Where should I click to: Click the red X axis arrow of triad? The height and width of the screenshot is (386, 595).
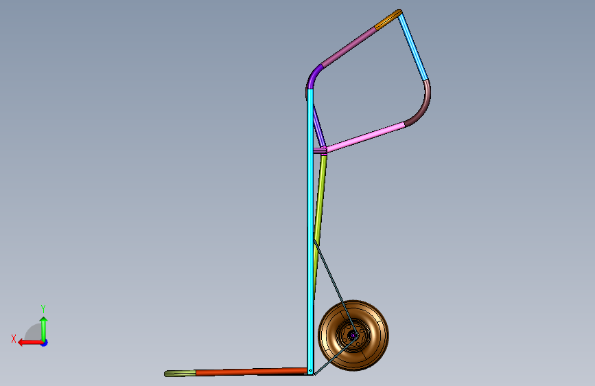tap(30, 343)
